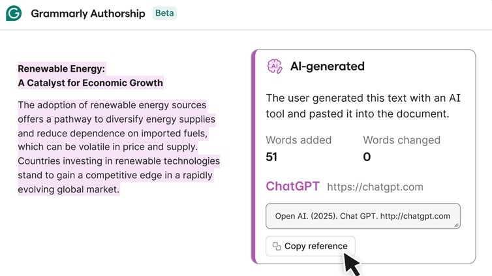Open the https://chatgpt.com link
This screenshot has height=276, width=492.
375,187
